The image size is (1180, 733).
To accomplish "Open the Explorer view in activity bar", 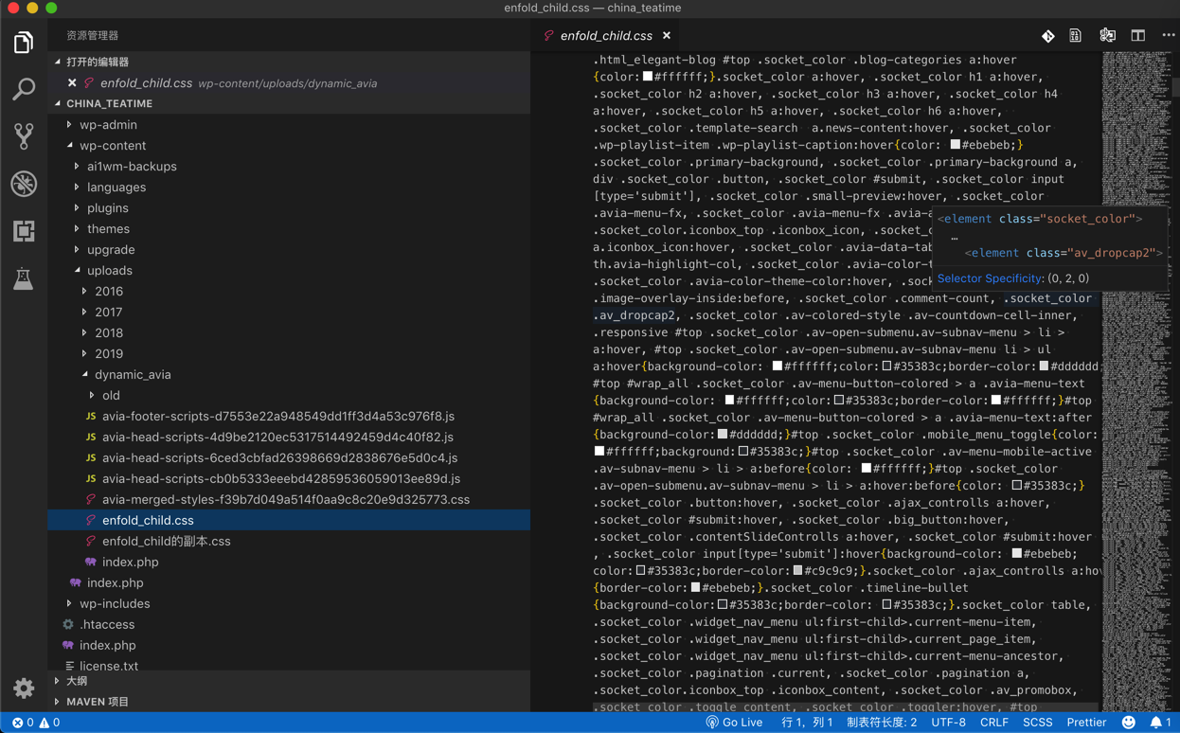I will (x=24, y=43).
